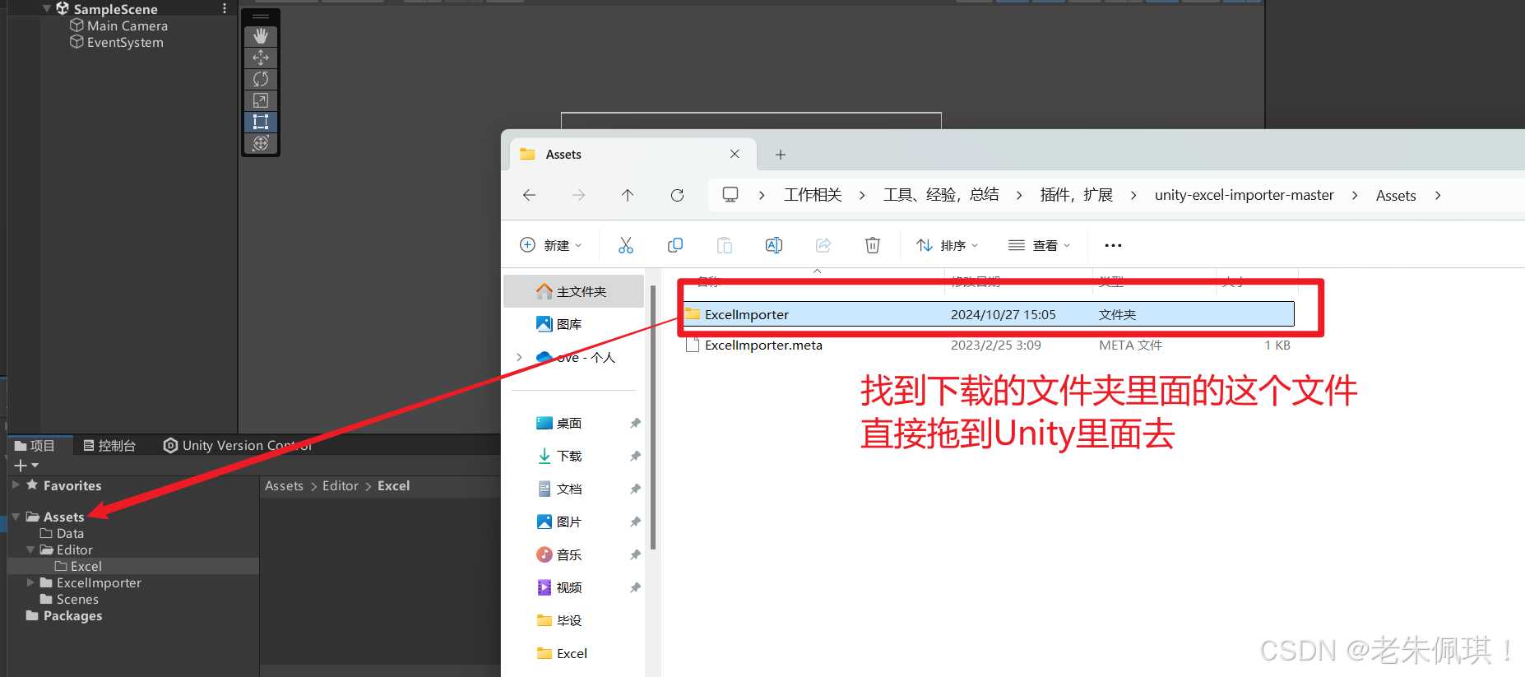Image resolution: width=1525 pixels, height=677 pixels.
Task: Open the Project panel add (+) dropdown
Action: [26, 466]
